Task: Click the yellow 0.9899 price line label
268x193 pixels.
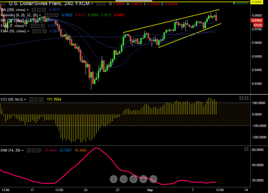Action: point(257,2)
